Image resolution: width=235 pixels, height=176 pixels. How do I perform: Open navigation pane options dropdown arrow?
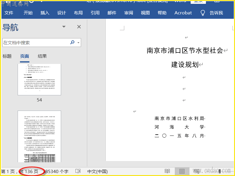coord(64,27)
